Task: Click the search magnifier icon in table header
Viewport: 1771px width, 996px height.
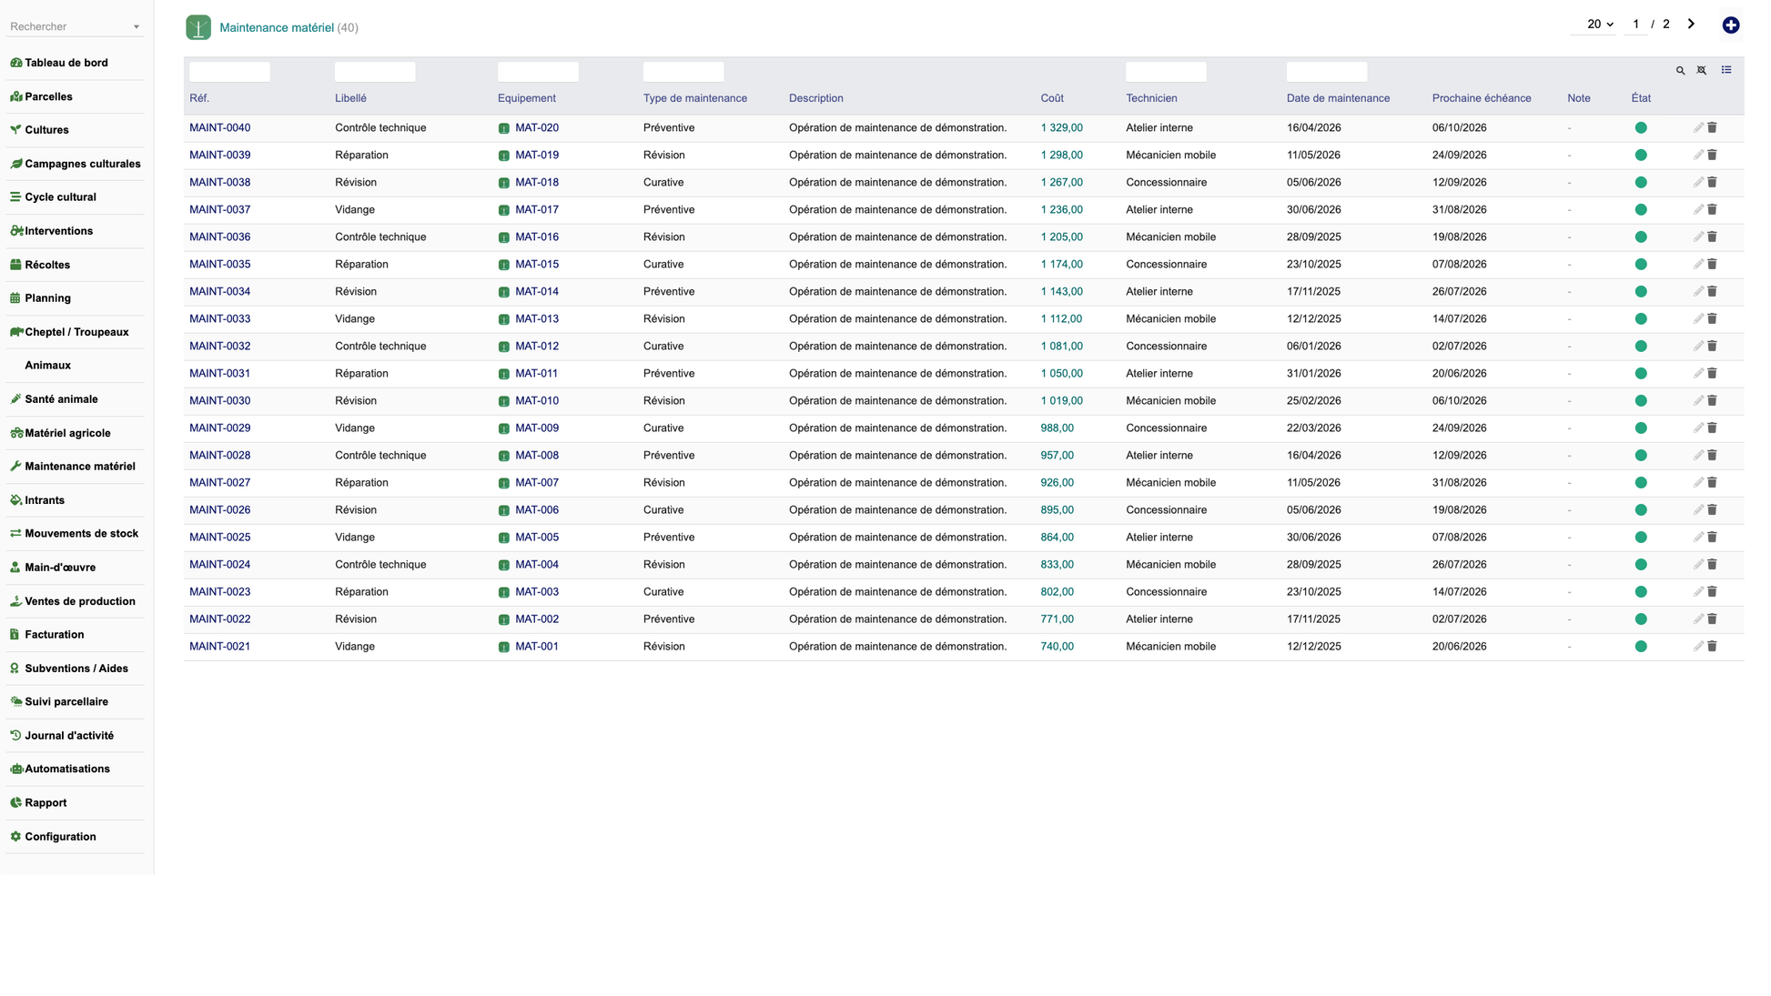Action: pyautogui.click(x=1680, y=71)
